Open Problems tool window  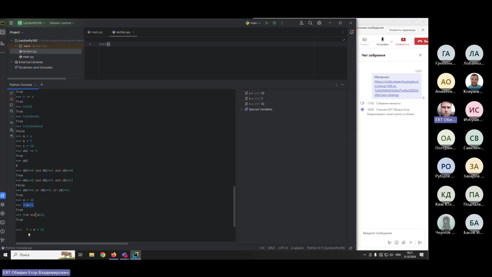coord(3,231)
